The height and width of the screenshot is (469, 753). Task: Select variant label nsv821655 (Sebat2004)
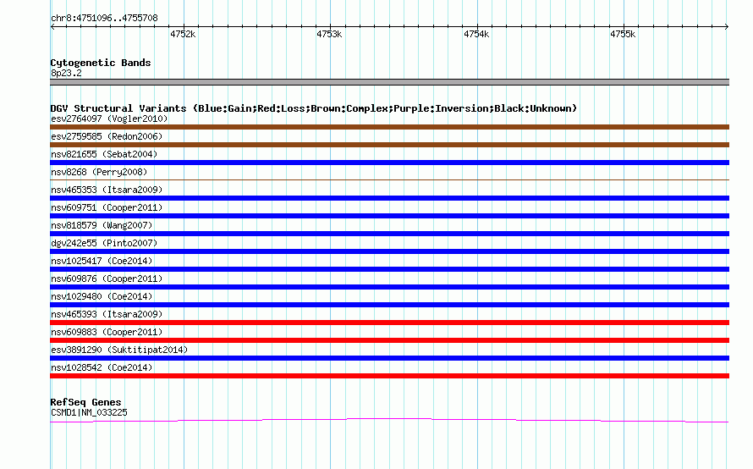point(104,154)
